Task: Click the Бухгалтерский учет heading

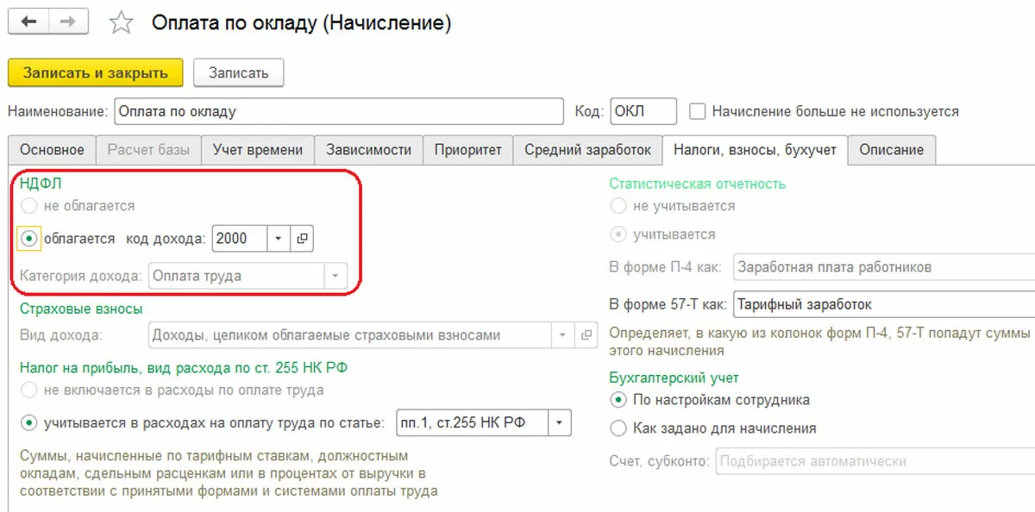Action: [674, 378]
